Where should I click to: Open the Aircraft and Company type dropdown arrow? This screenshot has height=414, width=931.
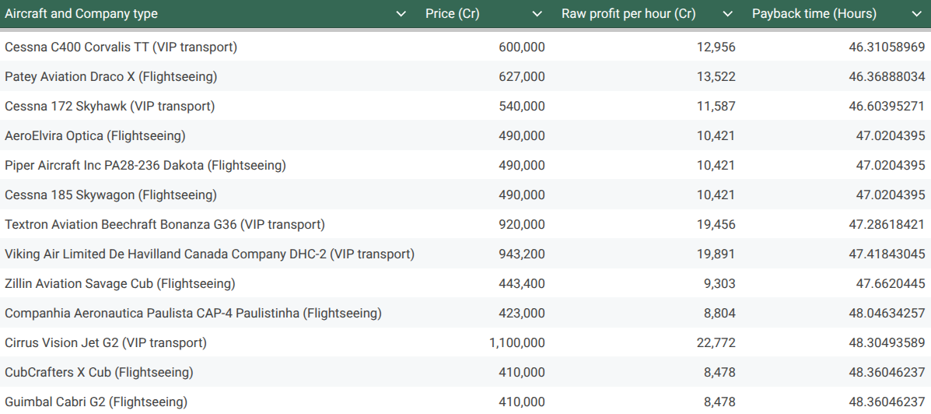(x=401, y=14)
